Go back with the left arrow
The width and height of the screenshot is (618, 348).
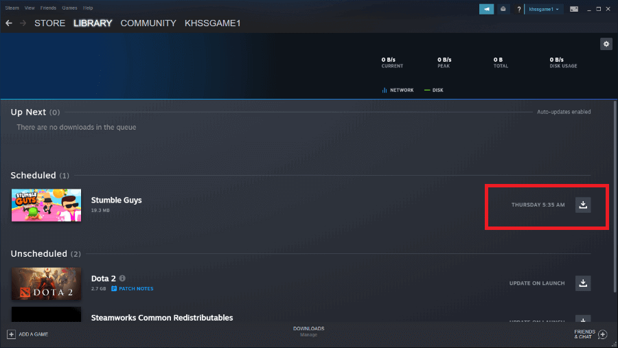coord(9,23)
